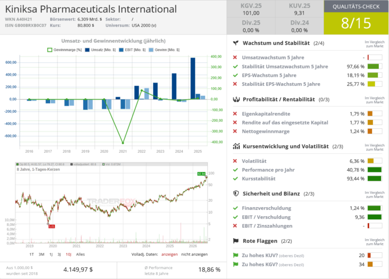Click green check next to Performance pro Jahr
The image size is (389, 279).
click(x=236, y=170)
